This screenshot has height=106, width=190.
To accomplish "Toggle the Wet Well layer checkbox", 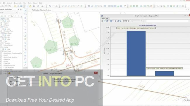I will point(1,63).
